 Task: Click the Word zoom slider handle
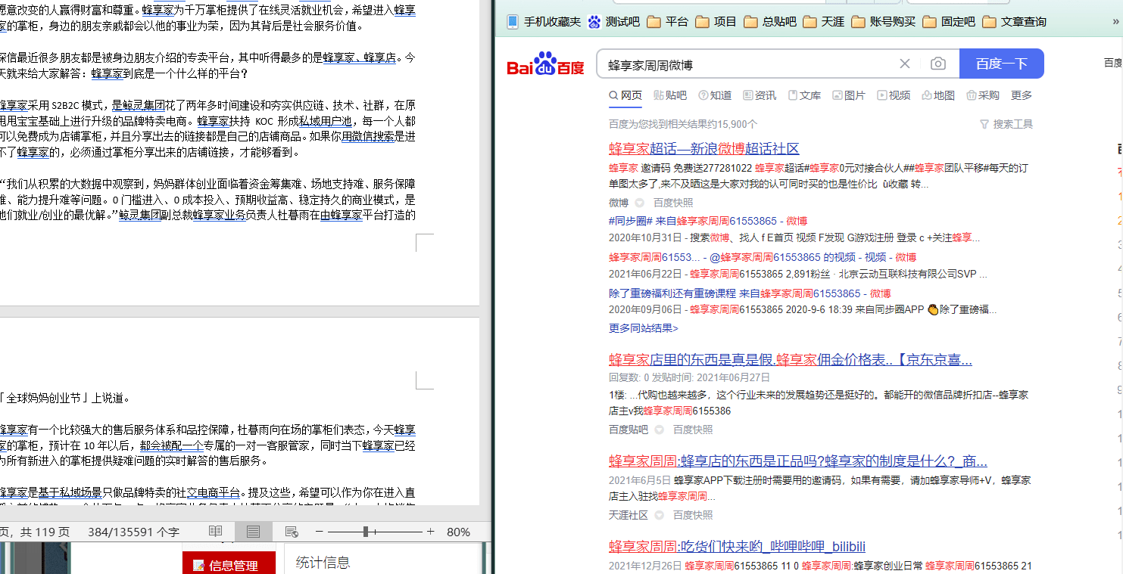point(366,532)
